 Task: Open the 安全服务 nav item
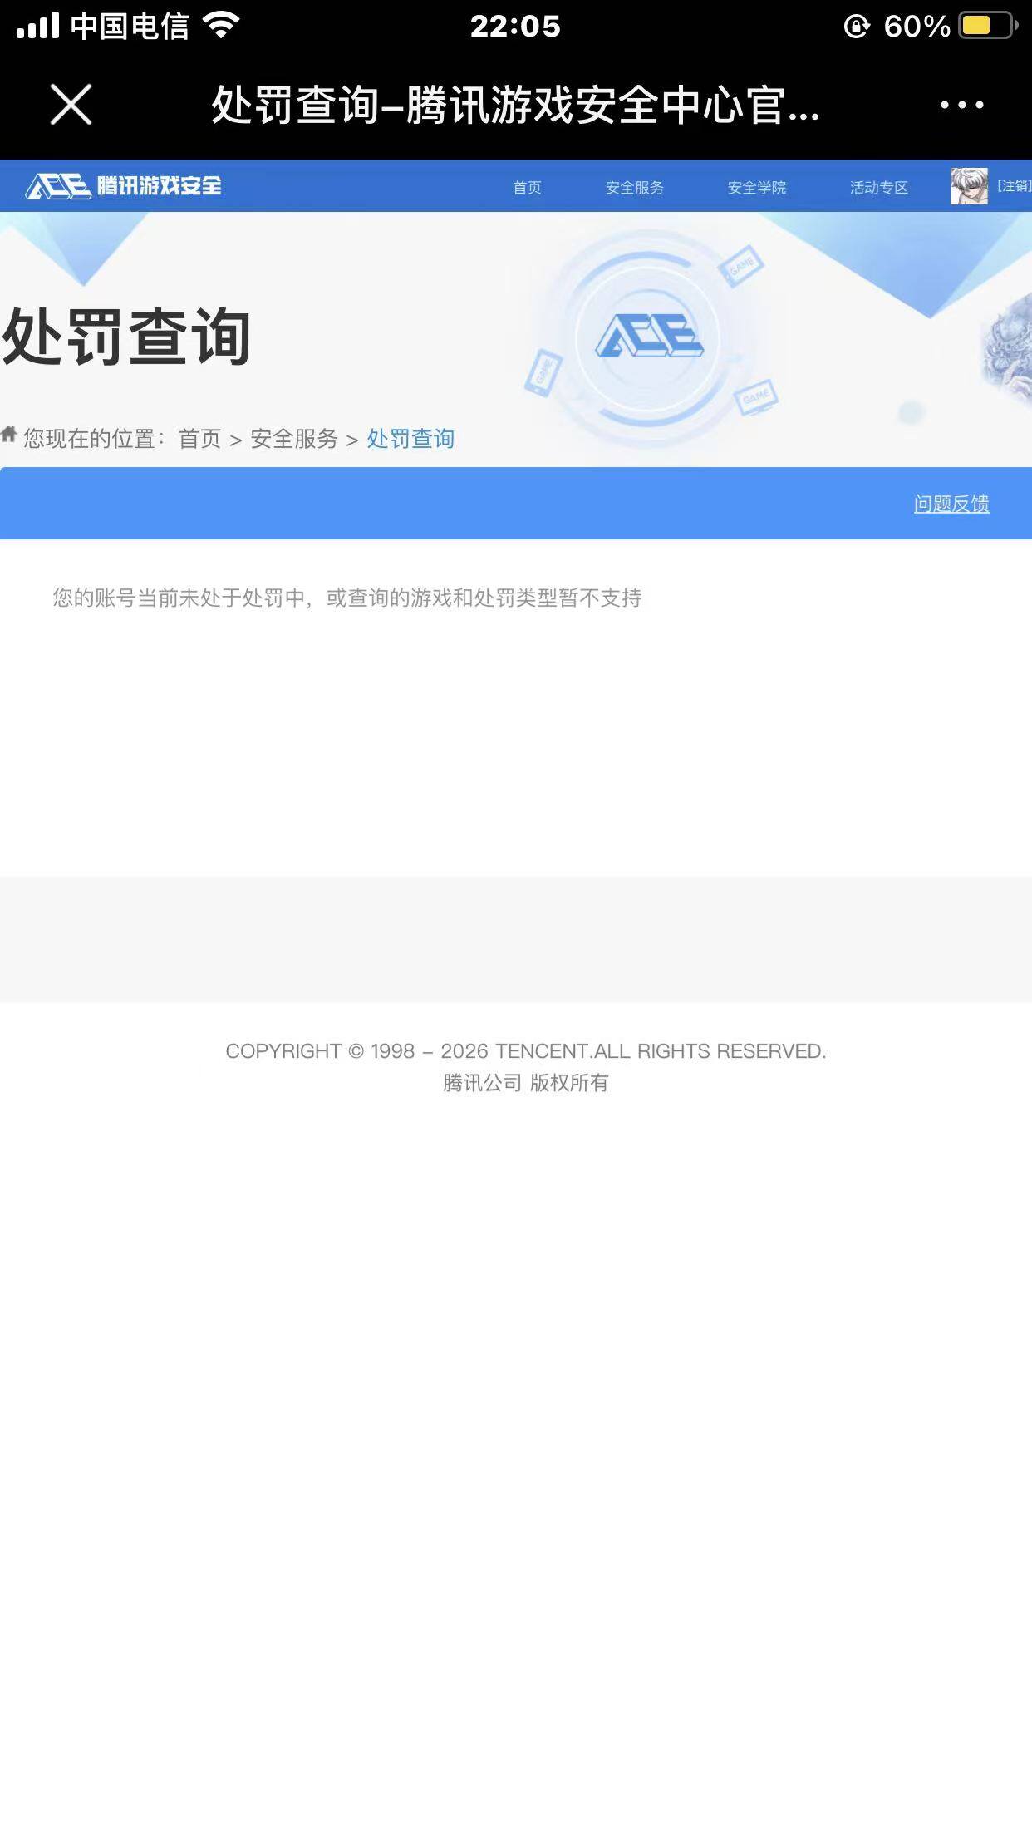(634, 188)
